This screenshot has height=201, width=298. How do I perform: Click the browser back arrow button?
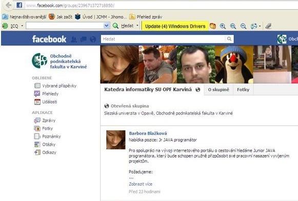(x=8, y=5)
